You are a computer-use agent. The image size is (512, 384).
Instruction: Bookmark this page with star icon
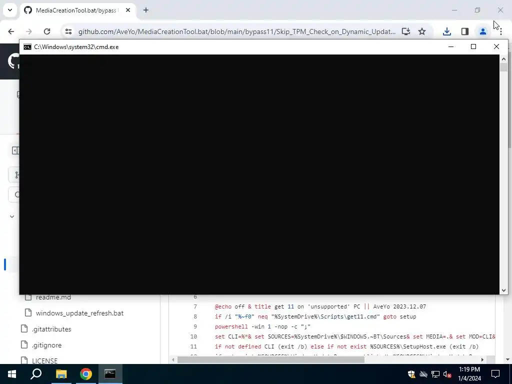click(422, 31)
